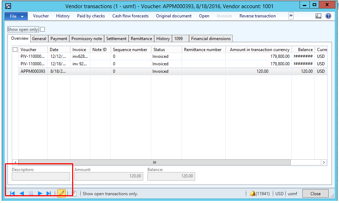Viewport: 339px width, 203px height.
Task: Enable the Show open only checkbox
Action: [43, 29]
